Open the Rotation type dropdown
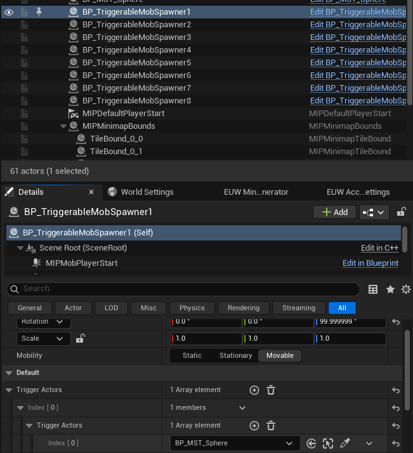The height and width of the screenshot is (453, 413). pyautogui.click(x=43, y=322)
